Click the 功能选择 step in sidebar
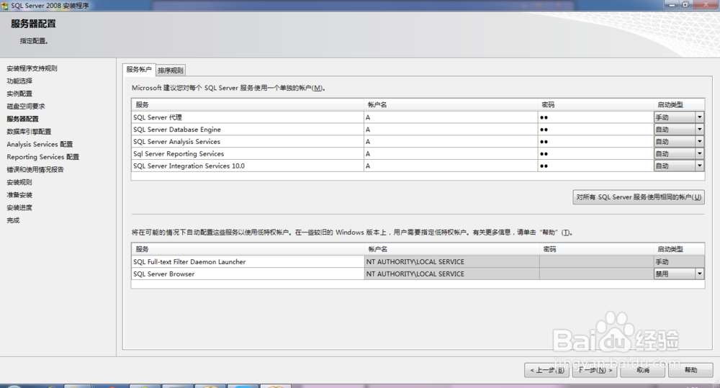Screen dimensions: 720x388 tap(19, 81)
